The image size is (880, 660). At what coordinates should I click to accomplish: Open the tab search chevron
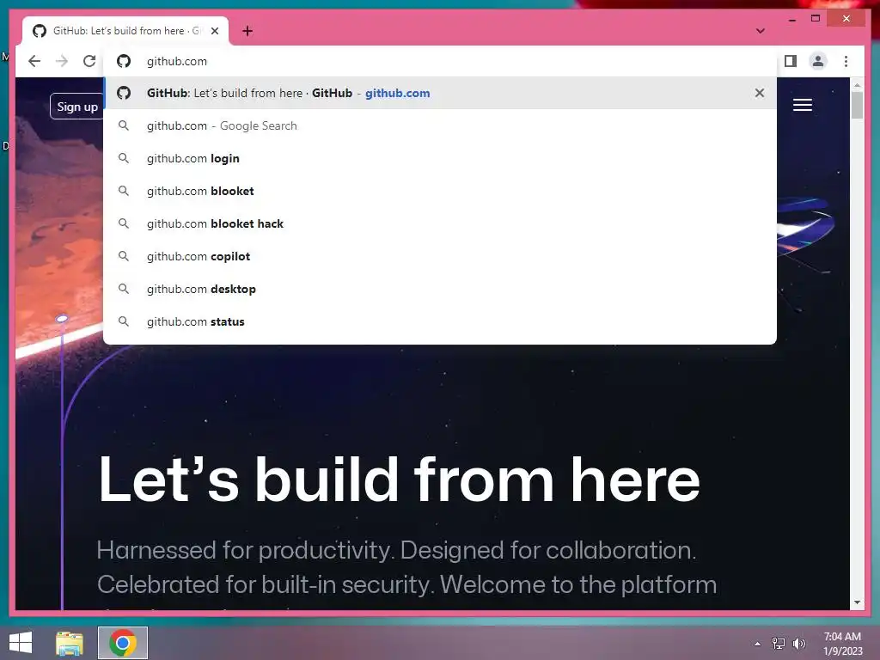click(x=760, y=31)
